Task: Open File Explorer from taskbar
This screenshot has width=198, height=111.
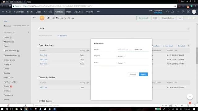Action: (x=16, y=109)
